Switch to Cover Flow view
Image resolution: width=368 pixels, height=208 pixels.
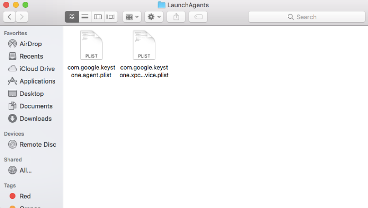coord(111,17)
